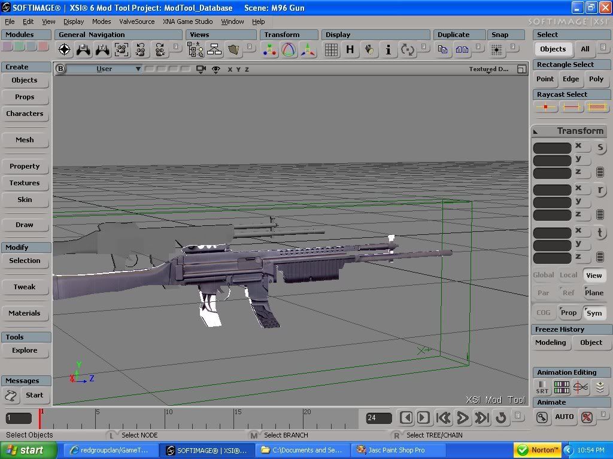Click the set keyframe key icon
The image size is (613, 459).
pos(542,417)
